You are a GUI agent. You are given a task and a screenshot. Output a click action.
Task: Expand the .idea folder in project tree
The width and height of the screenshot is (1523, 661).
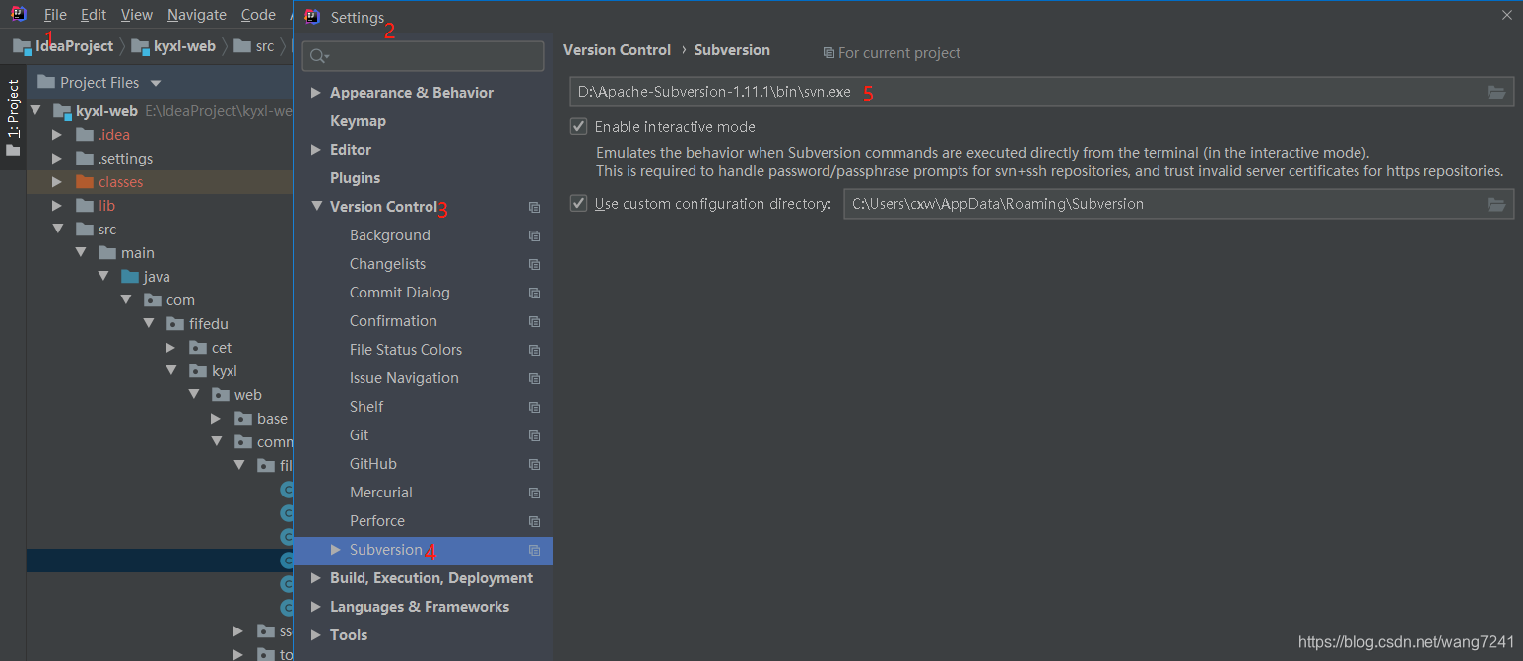[x=57, y=135]
